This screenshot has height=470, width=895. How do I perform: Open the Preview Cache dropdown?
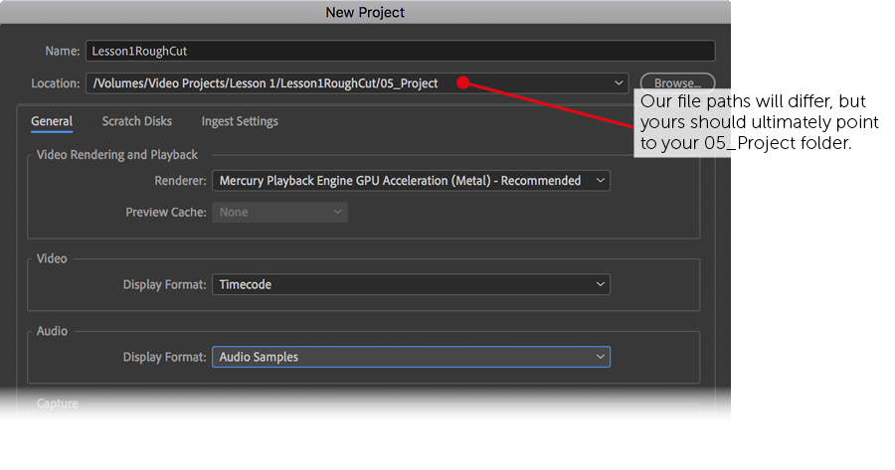coord(279,213)
